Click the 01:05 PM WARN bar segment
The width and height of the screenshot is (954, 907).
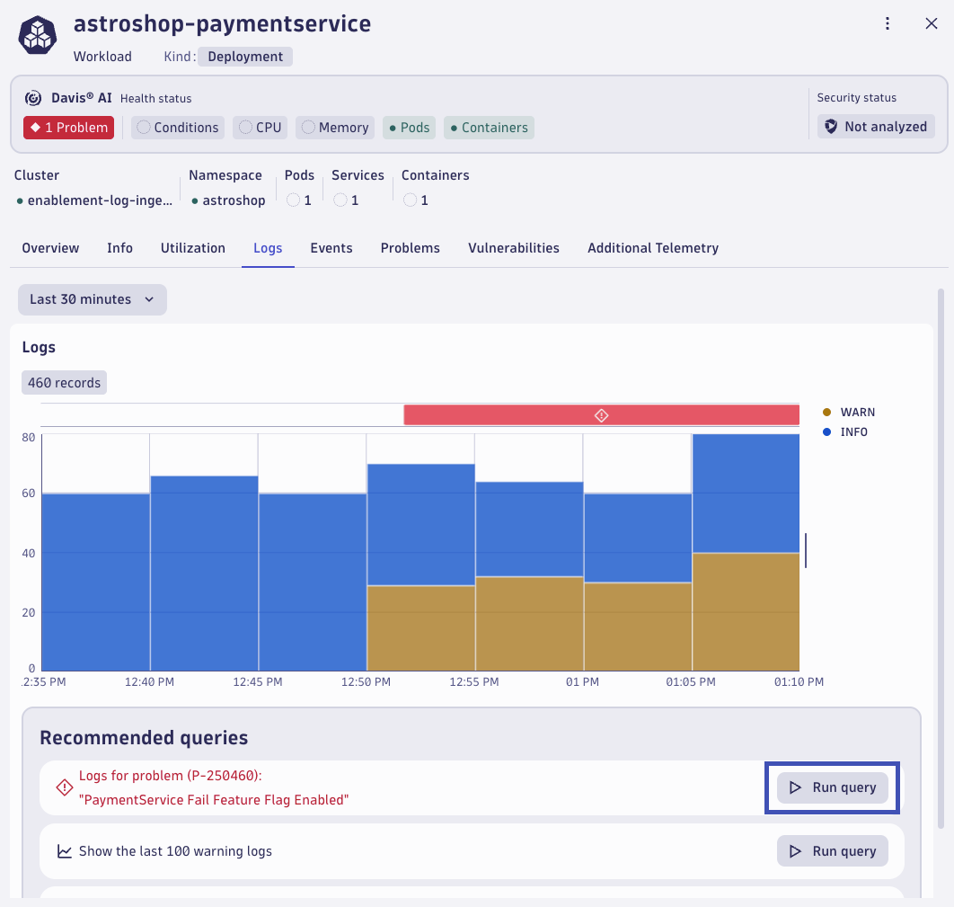(746, 612)
